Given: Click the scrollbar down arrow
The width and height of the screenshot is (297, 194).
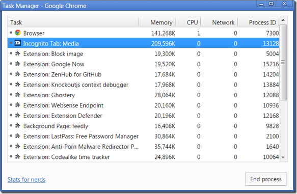Looking at the screenshot, I should pyautogui.click(x=283, y=157).
